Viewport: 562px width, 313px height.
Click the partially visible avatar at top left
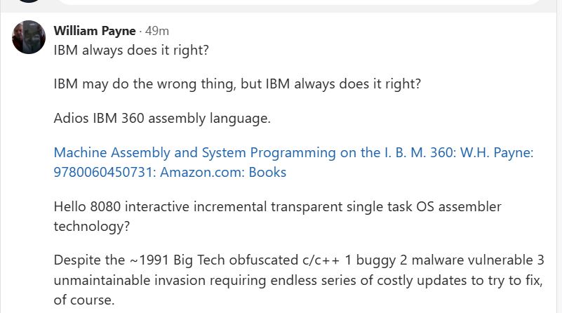coord(29,1)
